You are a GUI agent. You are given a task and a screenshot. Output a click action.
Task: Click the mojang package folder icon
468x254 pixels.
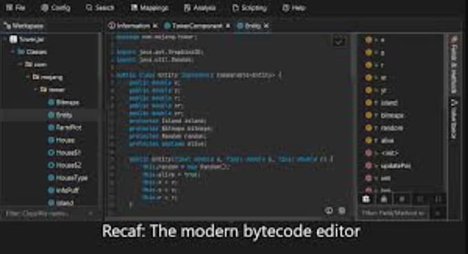36,77
